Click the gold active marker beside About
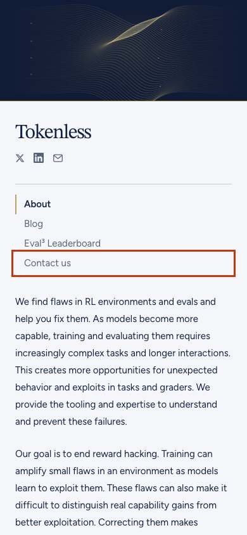The height and width of the screenshot is (535, 247). tap(16, 204)
